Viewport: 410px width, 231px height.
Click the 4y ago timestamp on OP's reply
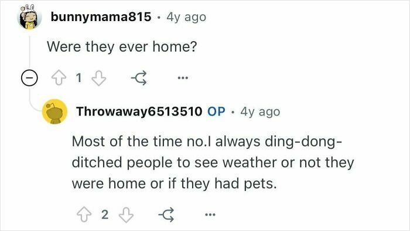pos(260,112)
